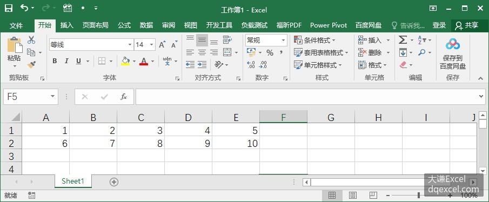
Task: Toggle align text right
Action: [214, 52]
